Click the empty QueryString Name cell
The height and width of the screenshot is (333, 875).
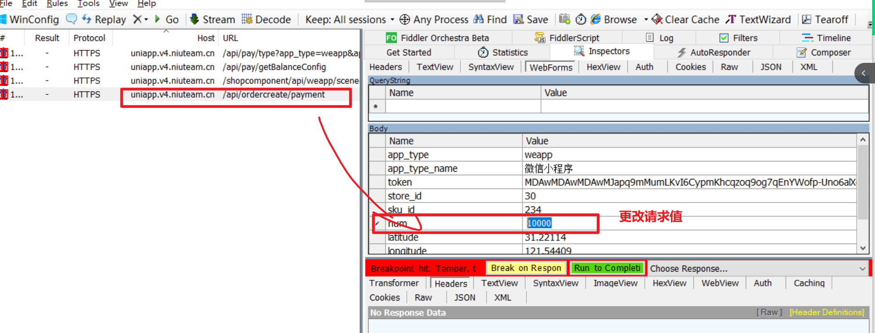click(x=463, y=106)
